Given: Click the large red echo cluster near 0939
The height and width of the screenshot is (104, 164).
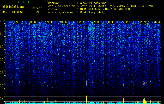Looking at the screenshot, I should (144, 83).
